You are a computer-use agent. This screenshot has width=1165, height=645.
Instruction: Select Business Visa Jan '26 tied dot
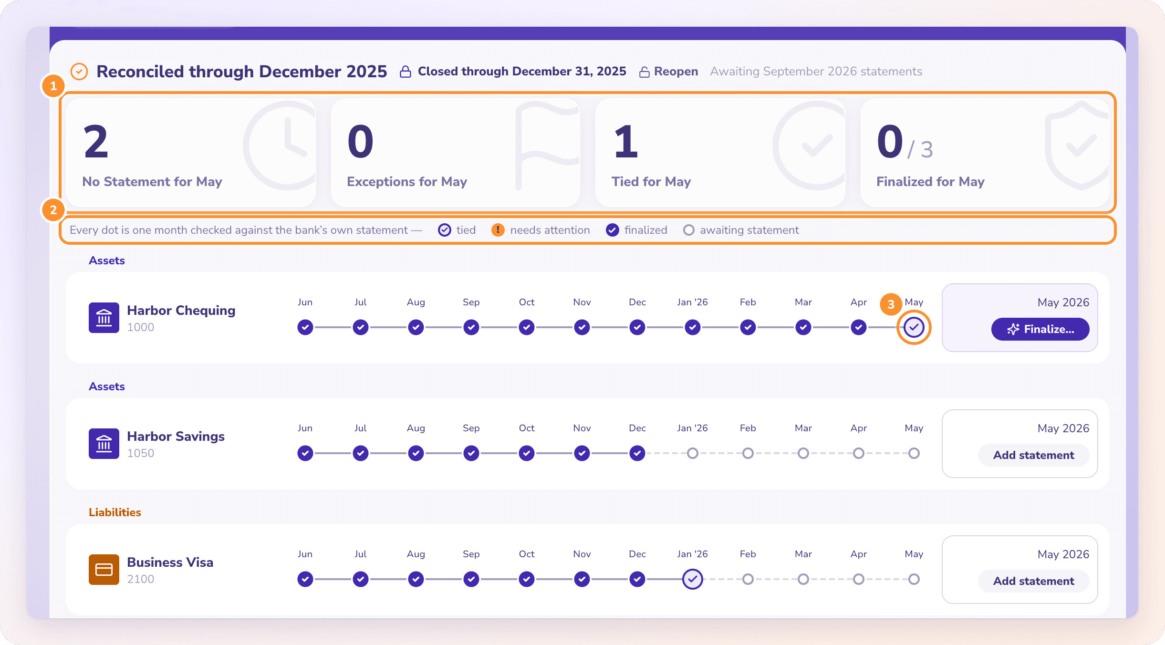coord(693,579)
